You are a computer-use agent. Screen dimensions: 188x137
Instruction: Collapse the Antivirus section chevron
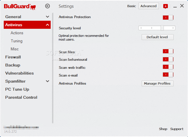click(48, 25)
